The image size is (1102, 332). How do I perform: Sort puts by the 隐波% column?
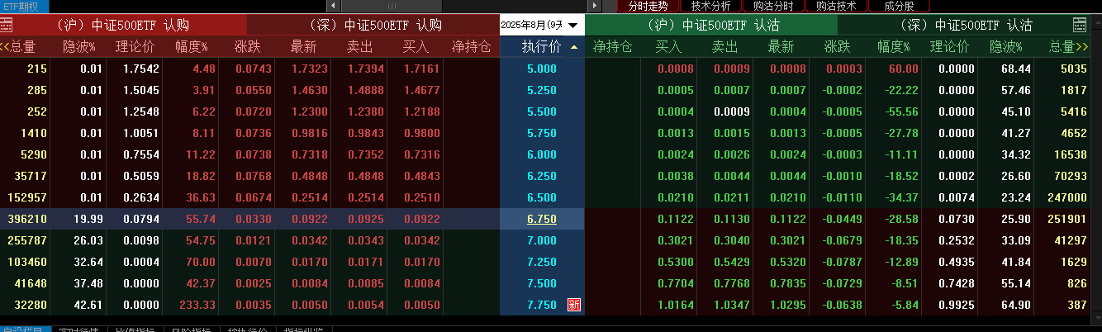click(1005, 47)
